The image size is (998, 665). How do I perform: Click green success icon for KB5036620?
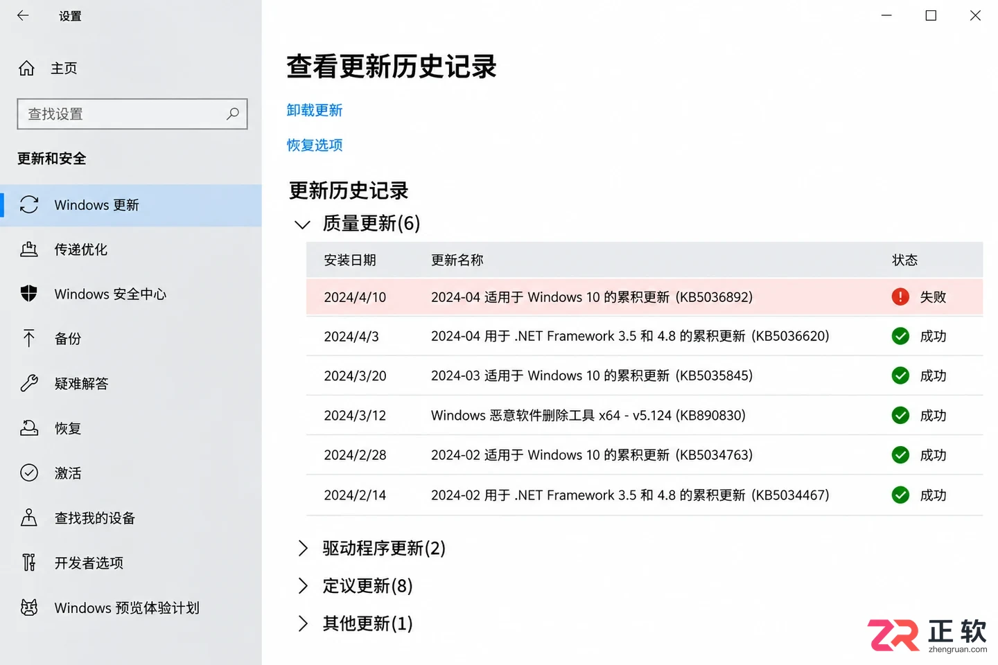(x=900, y=336)
